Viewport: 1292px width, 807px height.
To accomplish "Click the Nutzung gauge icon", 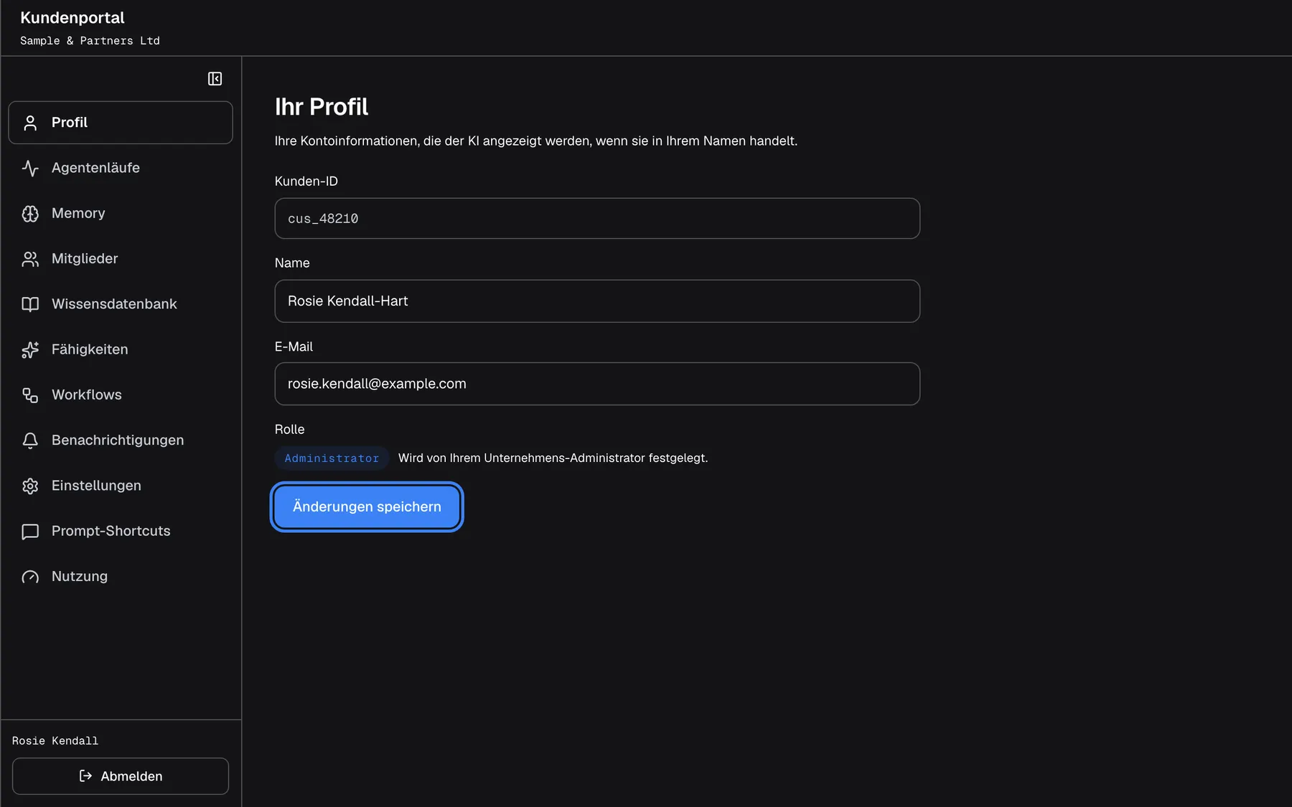I will point(30,577).
